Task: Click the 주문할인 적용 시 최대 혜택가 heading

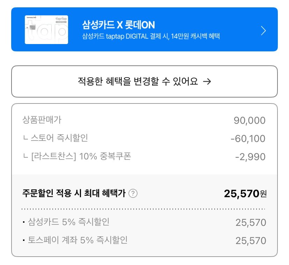Action: click(x=74, y=193)
